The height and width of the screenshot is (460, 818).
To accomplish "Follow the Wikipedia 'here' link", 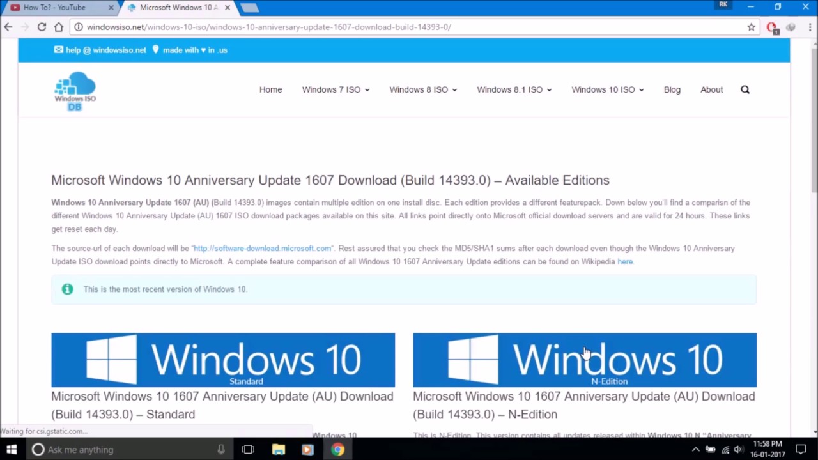I will click(x=625, y=261).
